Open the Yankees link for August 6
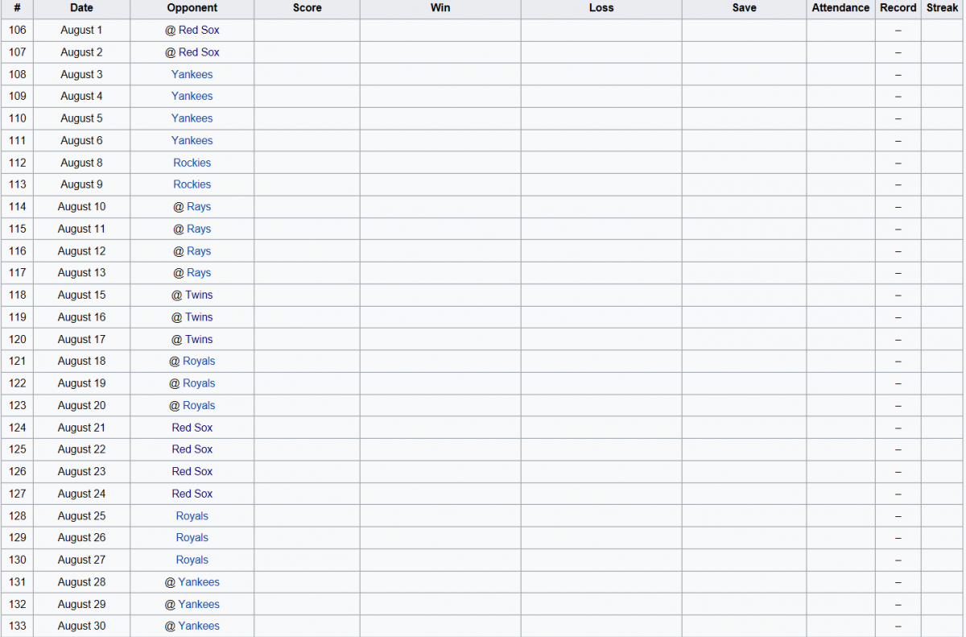The width and height of the screenshot is (966, 637). tap(192, 140)
